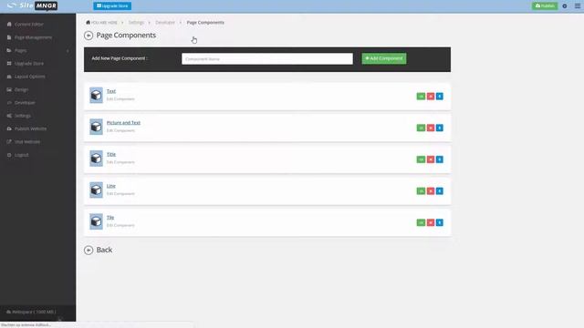Screen dimensions: 584x328
Task: Click the Add Component button
Action: [384, 58]
